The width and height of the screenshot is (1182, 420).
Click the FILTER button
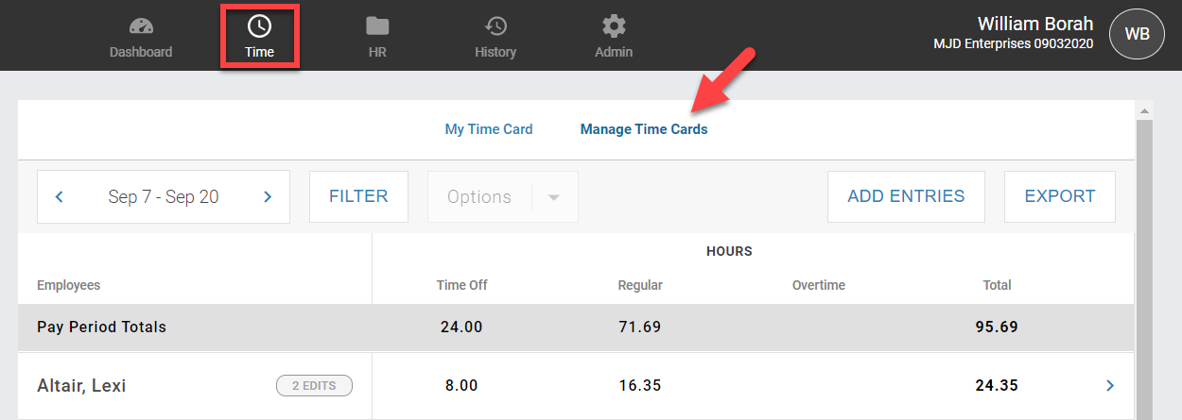coord(358,196)
